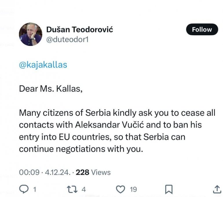Screen dimensions: 223x197
Task: Click the display name Dušan Teodorović
Action: pyautogui.click(x=80, y=30)
